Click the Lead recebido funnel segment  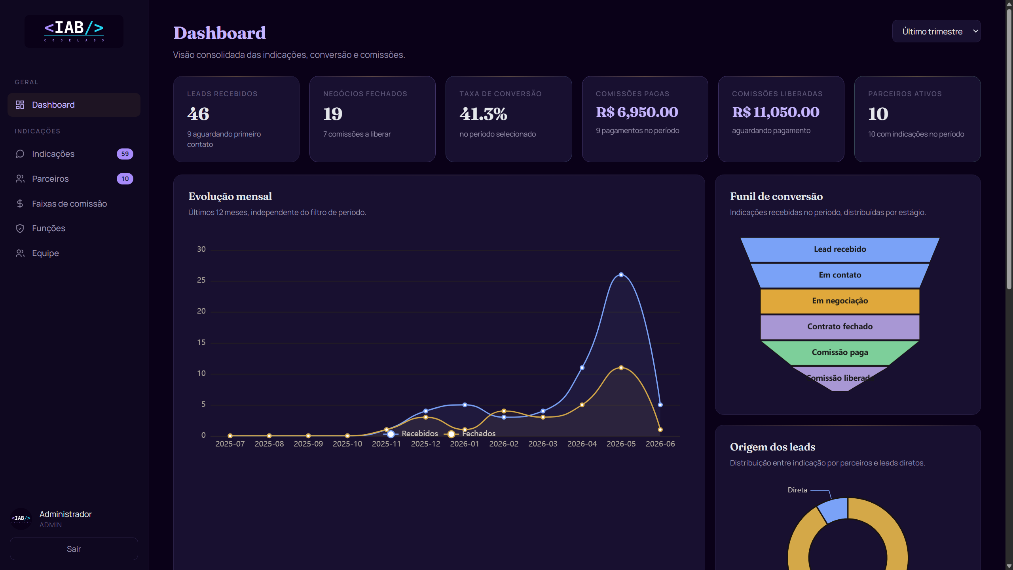click(840, 249)
